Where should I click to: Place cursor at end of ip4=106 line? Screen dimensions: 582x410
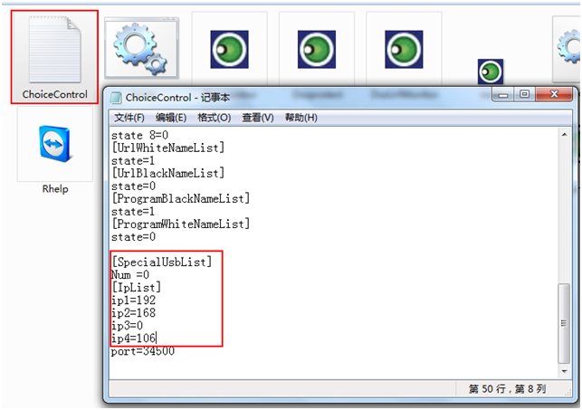pyautogui.click(x=159, y=338)
